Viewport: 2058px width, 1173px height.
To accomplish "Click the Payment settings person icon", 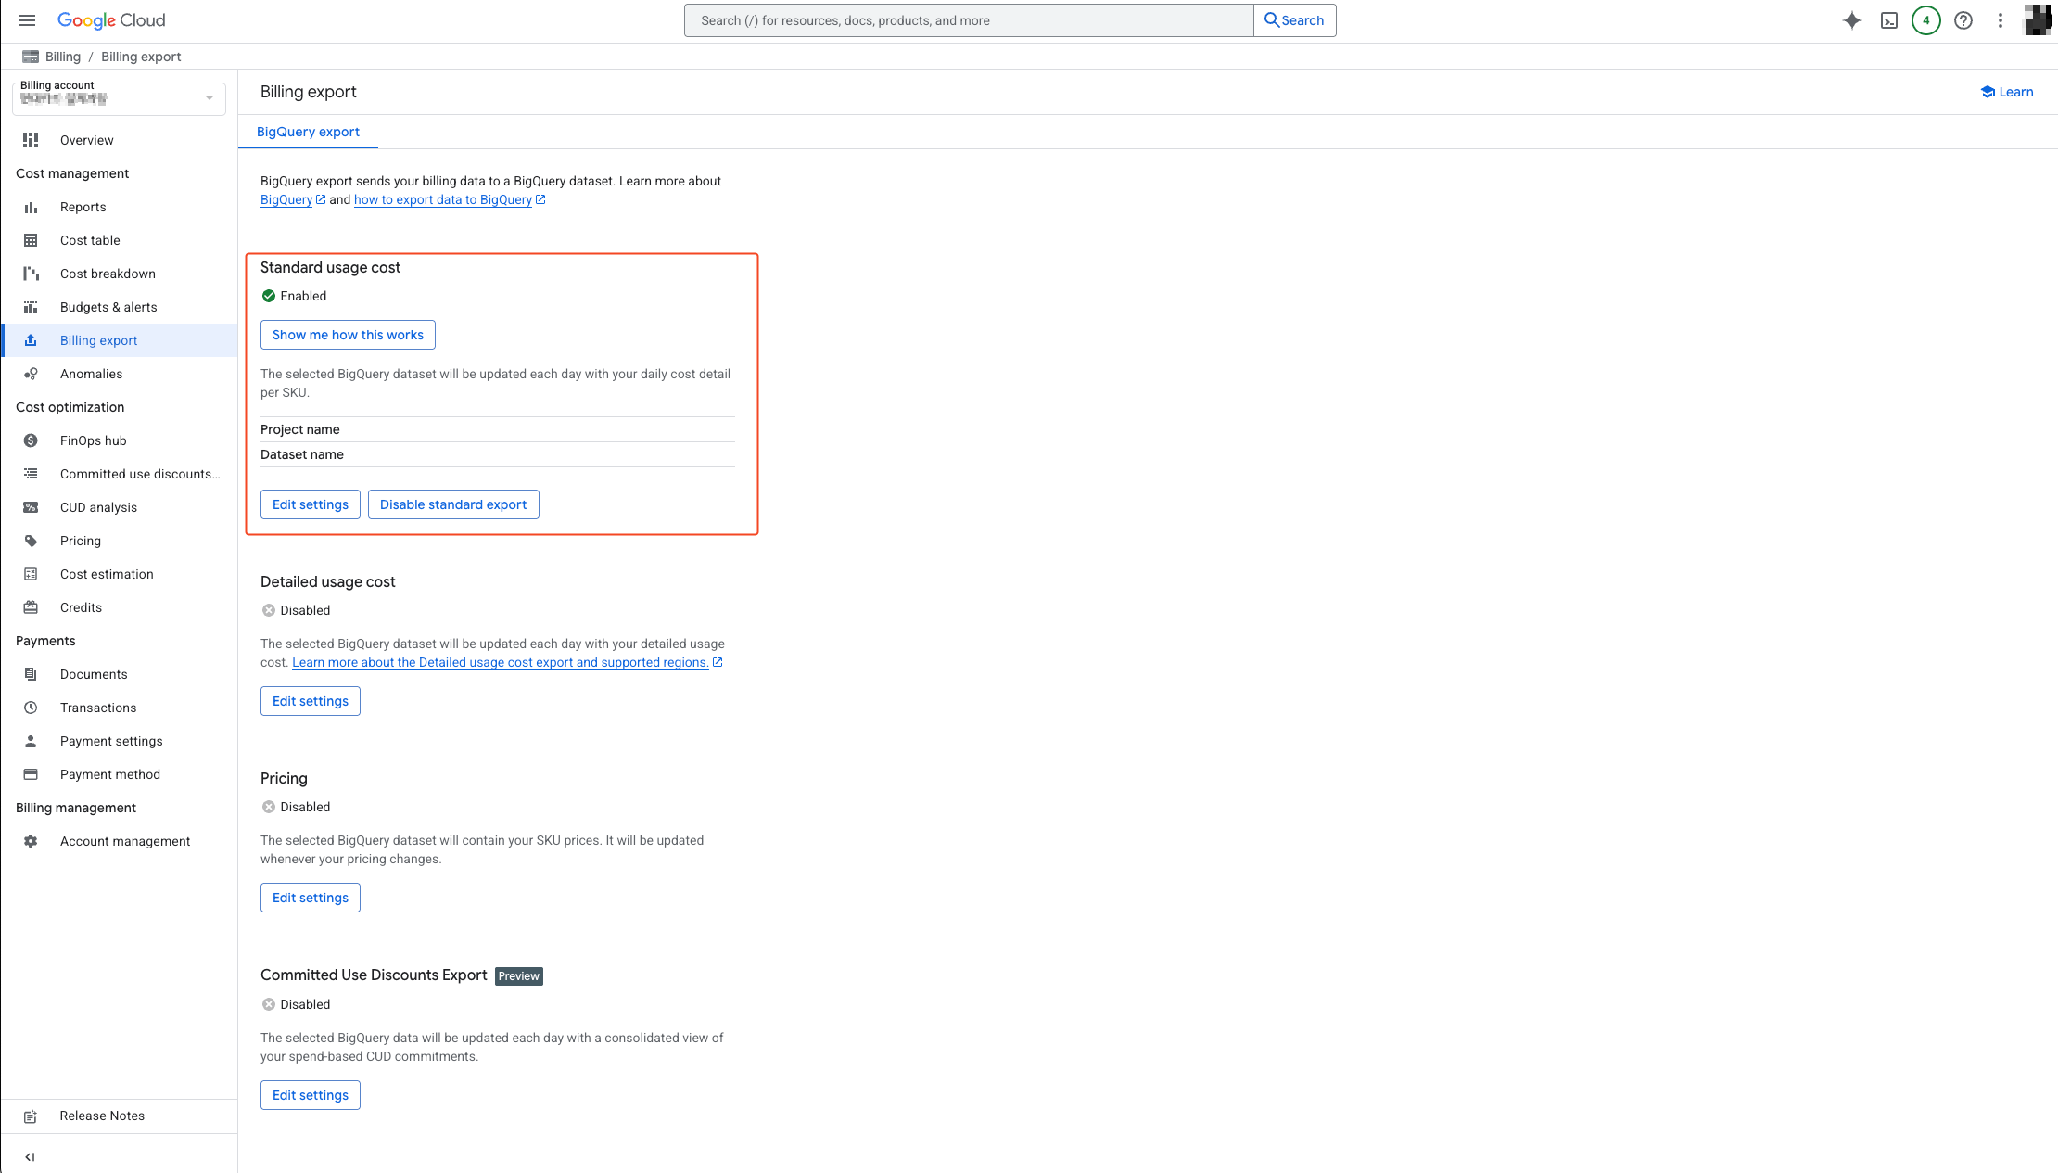I will tap(31, 741).
